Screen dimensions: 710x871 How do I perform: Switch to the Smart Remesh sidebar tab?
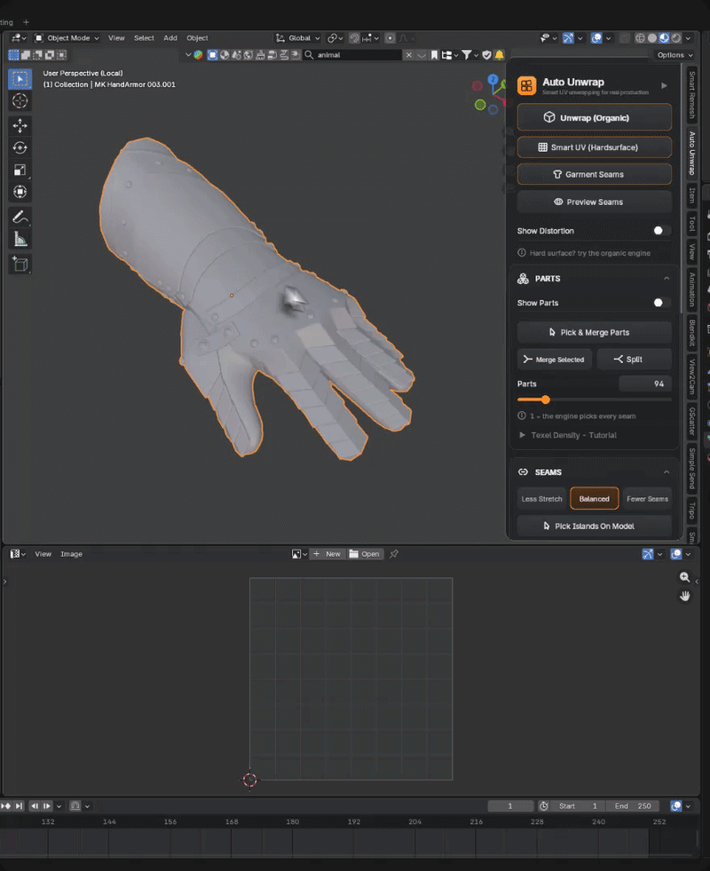coord(691,95)
